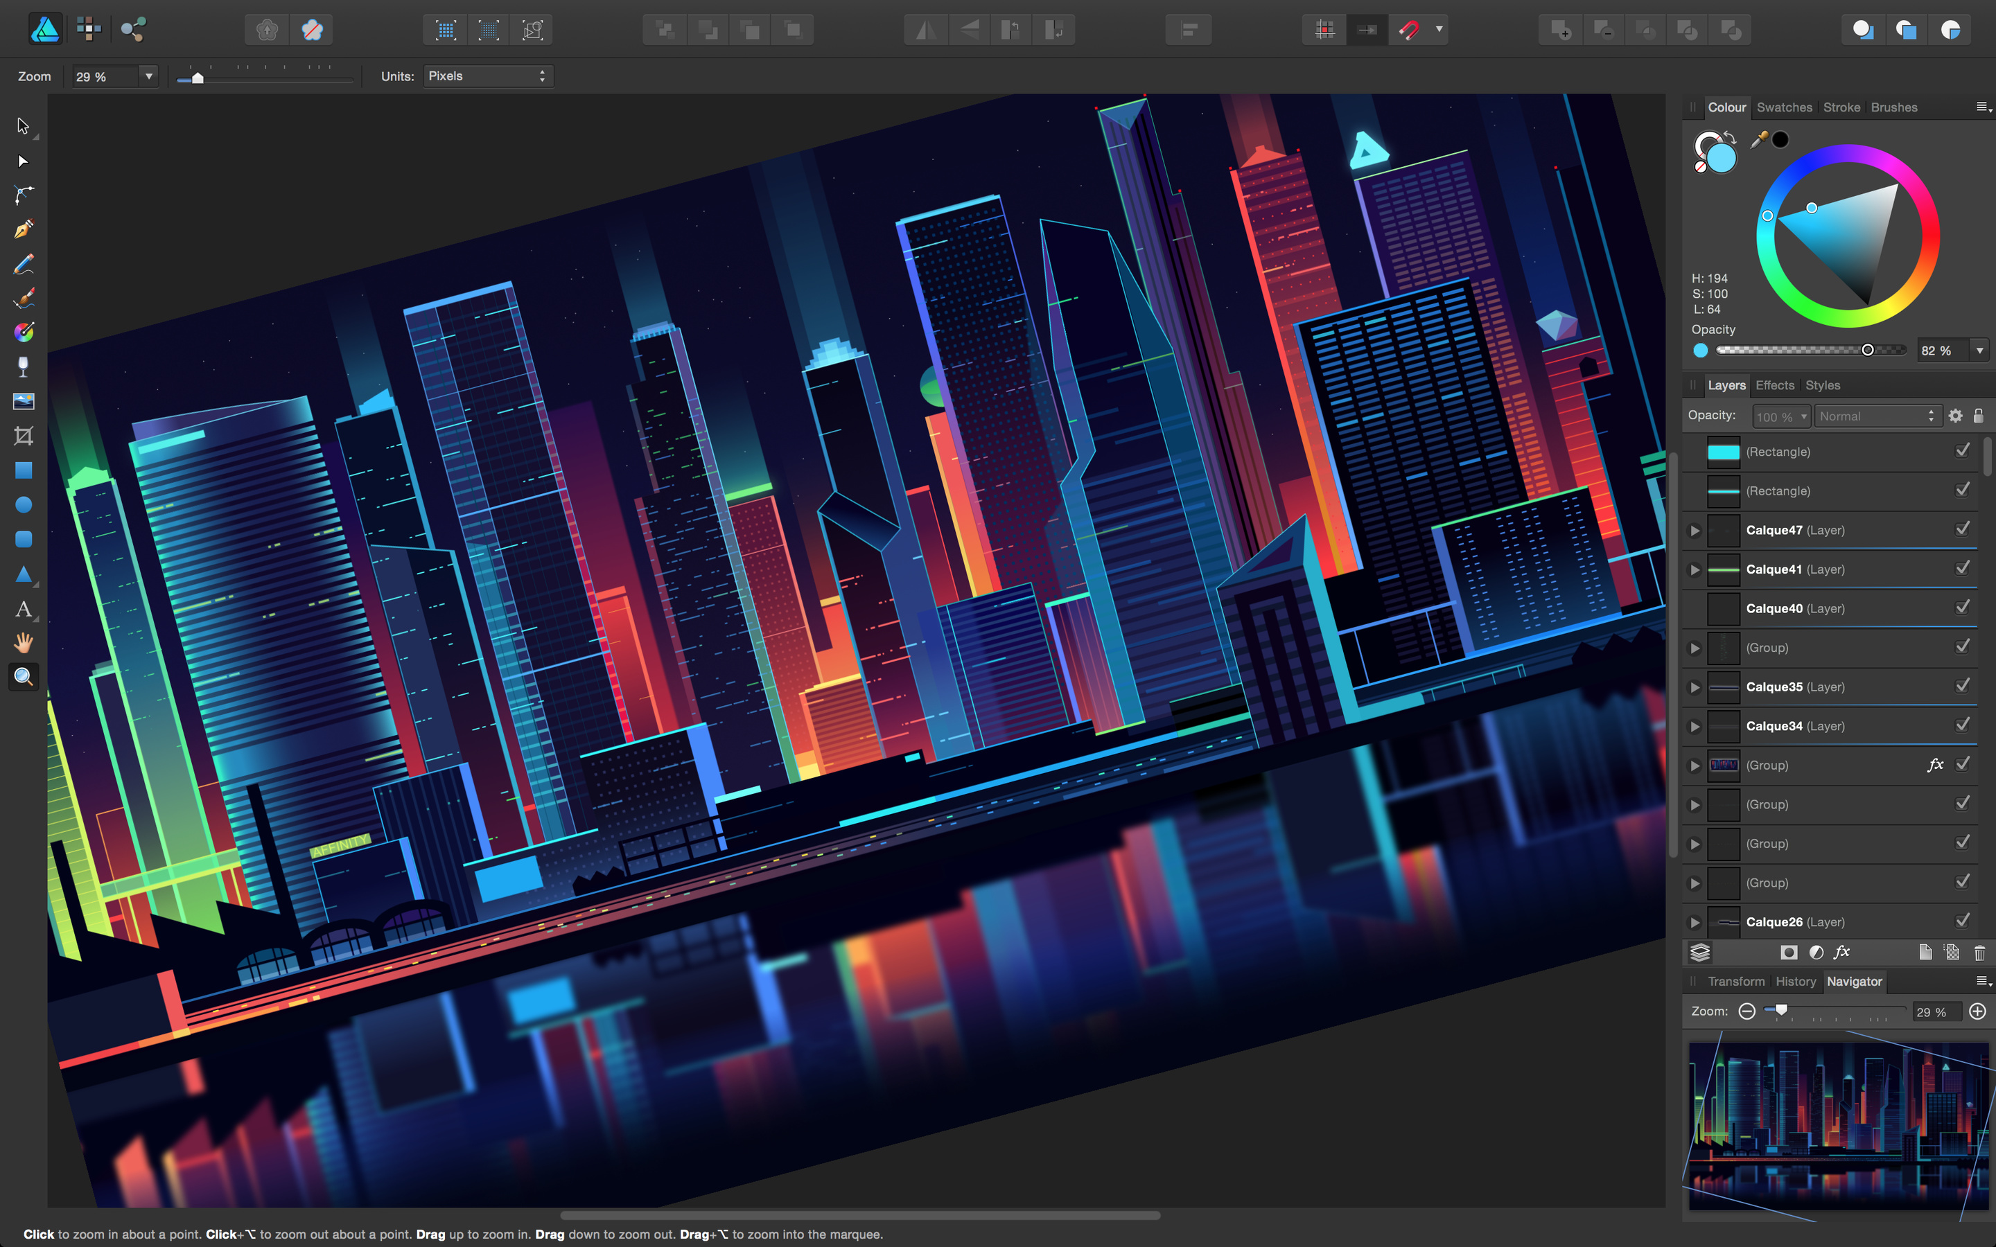This screenshot has width=1996, height=1247.
Task: Select the Corner tool
Action: tap(23, 195)
